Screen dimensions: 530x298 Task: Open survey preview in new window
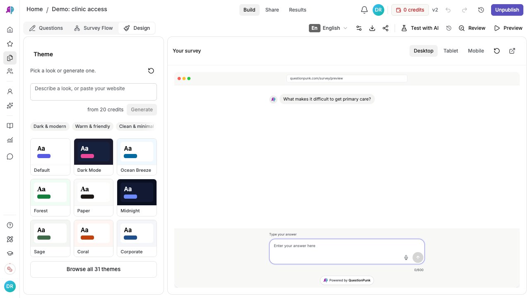tap(512, 51)
